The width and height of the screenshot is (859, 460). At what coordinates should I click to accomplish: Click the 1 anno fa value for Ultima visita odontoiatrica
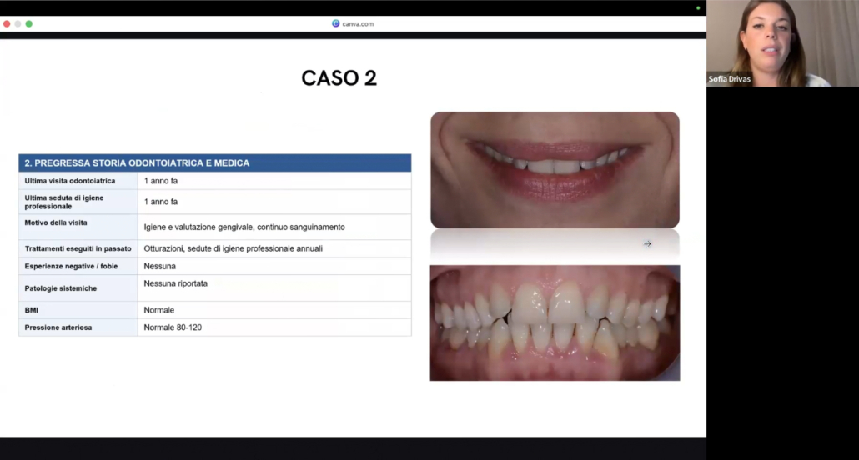click(x=160, y=181)
